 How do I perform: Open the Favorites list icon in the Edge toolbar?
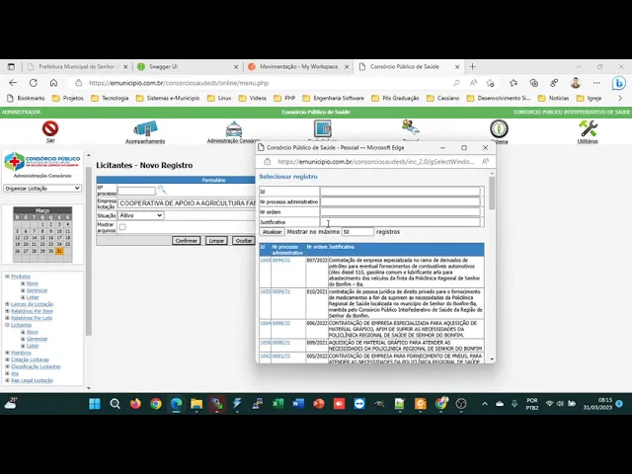[x=513, y=83]
